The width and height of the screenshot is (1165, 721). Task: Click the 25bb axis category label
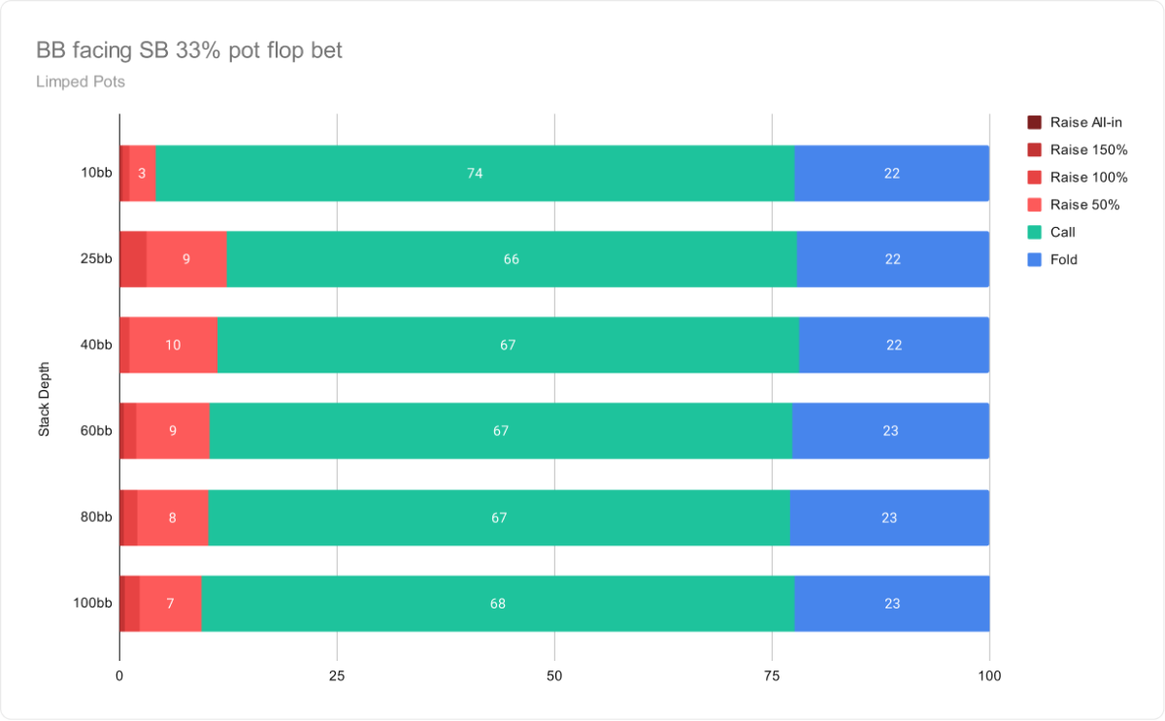(x=97, y=259)
